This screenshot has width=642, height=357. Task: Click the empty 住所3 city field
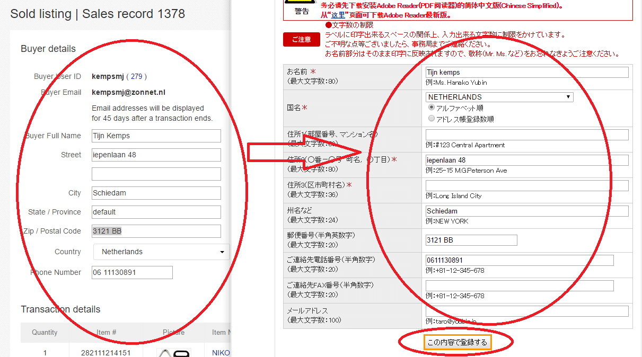pyautogui.click(x=527, y=185)
